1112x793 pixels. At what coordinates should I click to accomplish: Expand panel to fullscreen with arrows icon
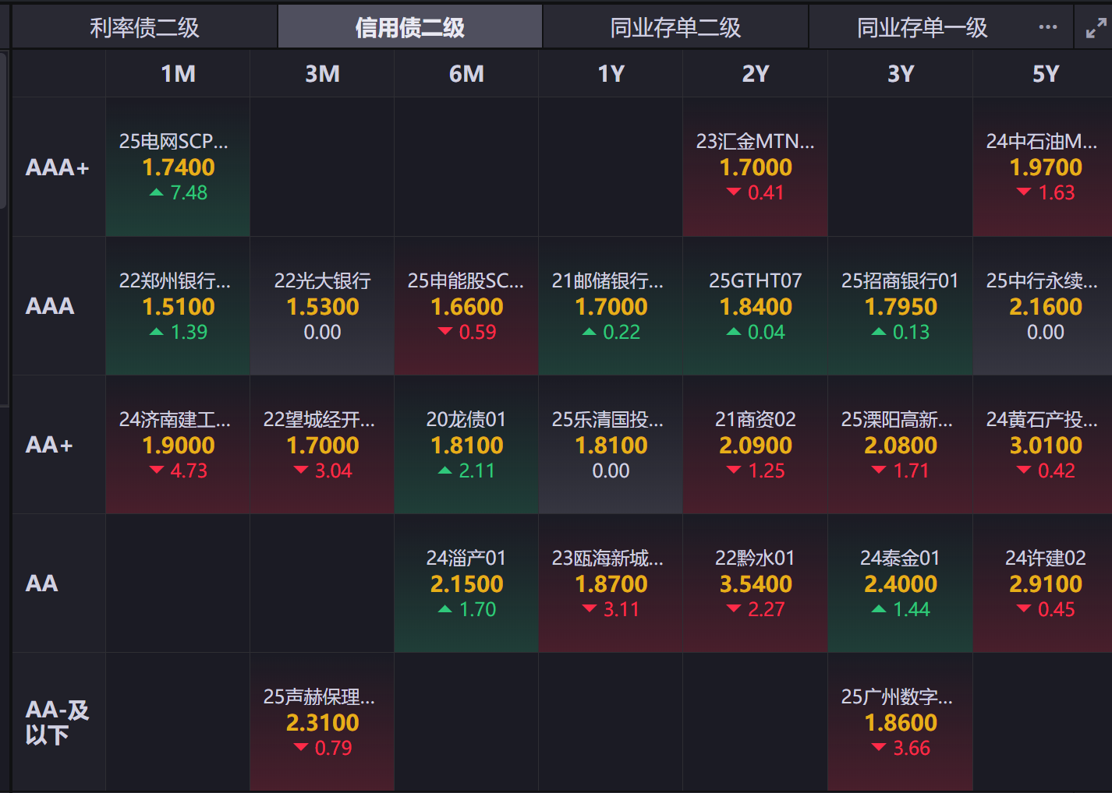coord(1096,28)
